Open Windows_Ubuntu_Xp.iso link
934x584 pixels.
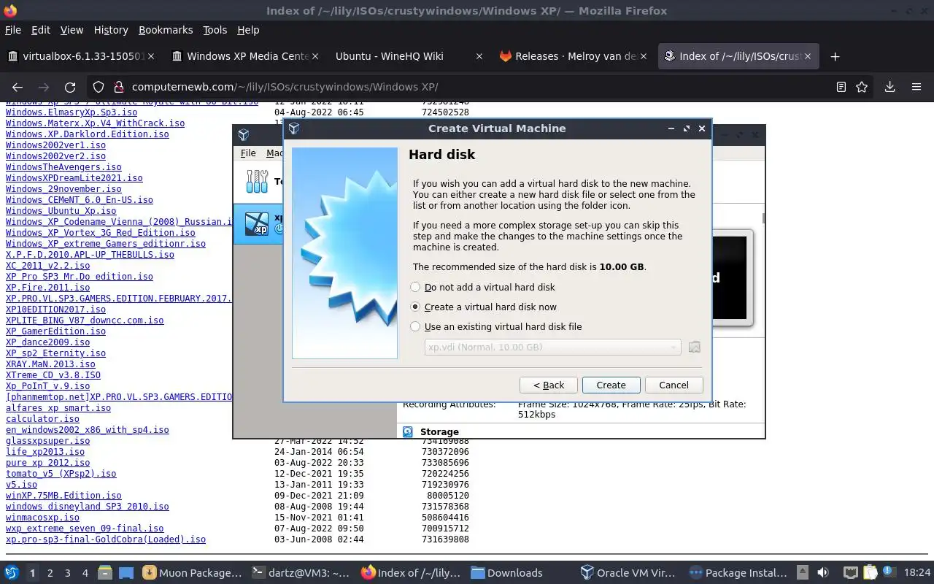[61, 211]
